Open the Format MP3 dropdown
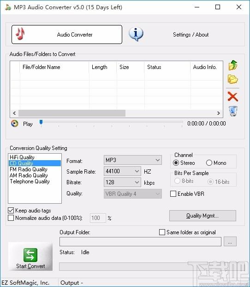 133,160
